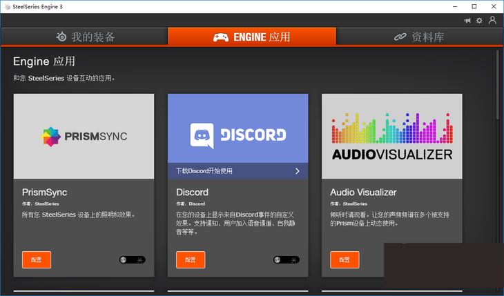The image size is (504, 296).
Task: Select the ENGINE 应用 tab
Action: tap(252, 37)
